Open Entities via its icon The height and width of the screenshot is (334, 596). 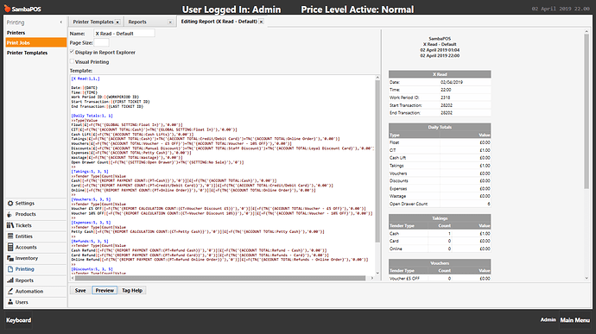click(10, 236)
